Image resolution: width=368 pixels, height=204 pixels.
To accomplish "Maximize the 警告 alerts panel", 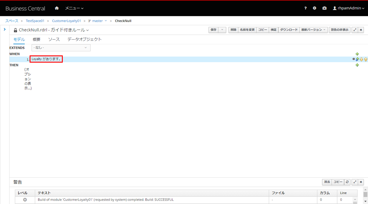I will coord(355,182).
